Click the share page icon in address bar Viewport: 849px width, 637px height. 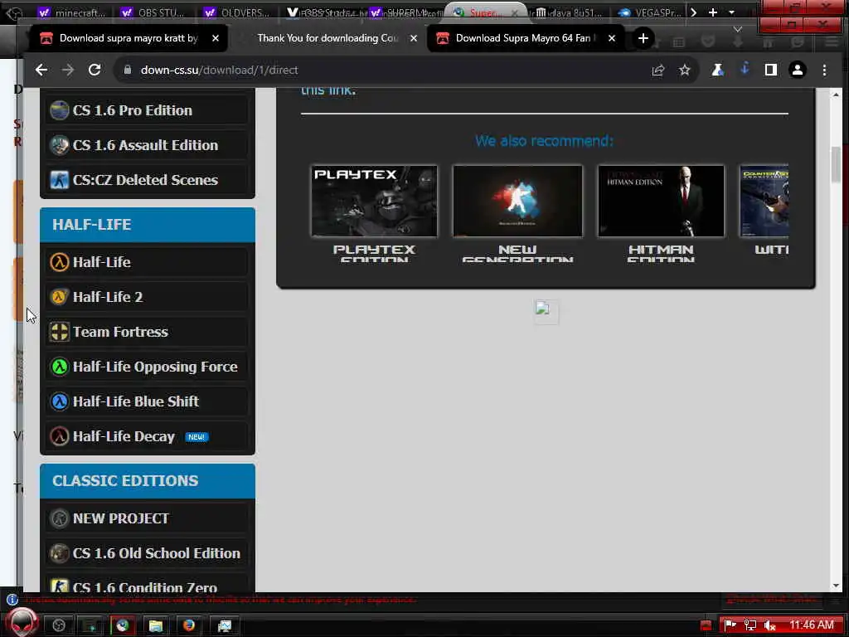pos(657,70)
